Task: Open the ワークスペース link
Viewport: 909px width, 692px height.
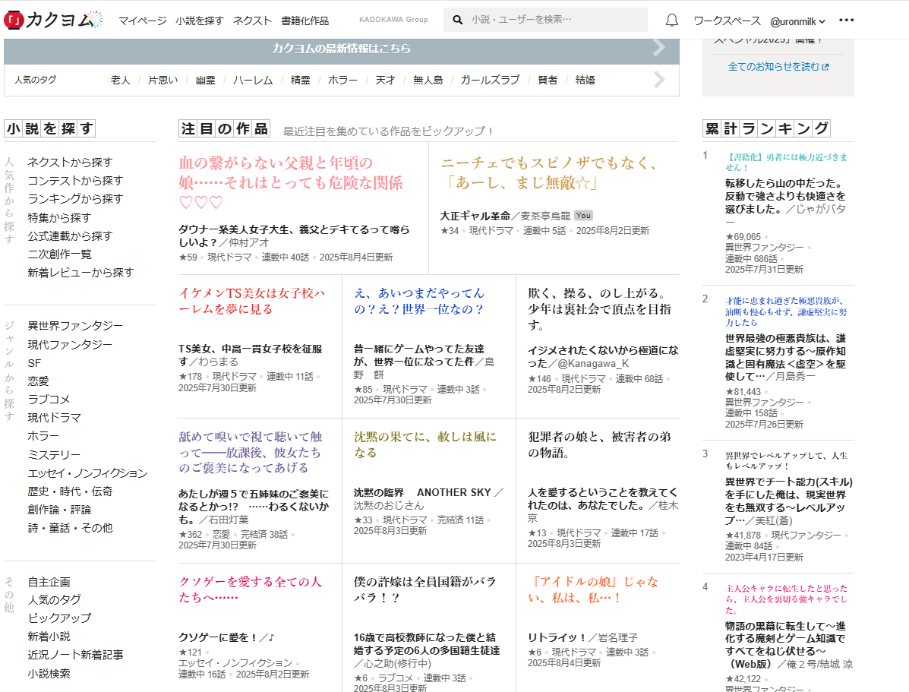Action: click(727, 21)
